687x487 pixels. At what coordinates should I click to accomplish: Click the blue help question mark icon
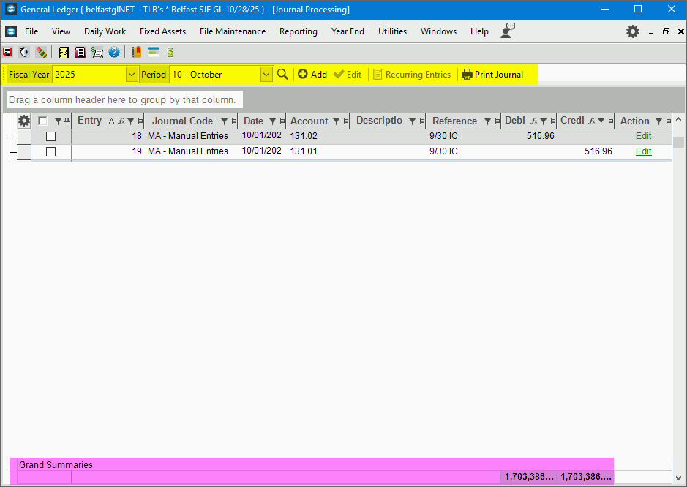[114, 52]
